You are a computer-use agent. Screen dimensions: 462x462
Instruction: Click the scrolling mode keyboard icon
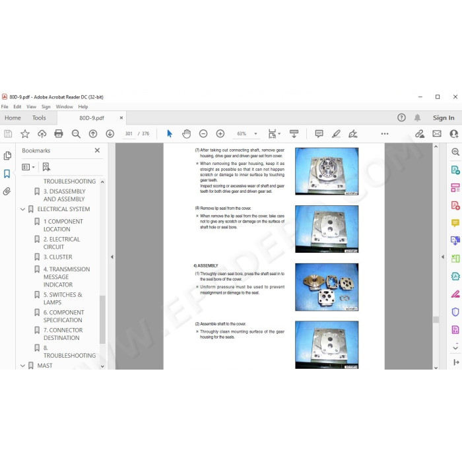(x=294, y=134)
